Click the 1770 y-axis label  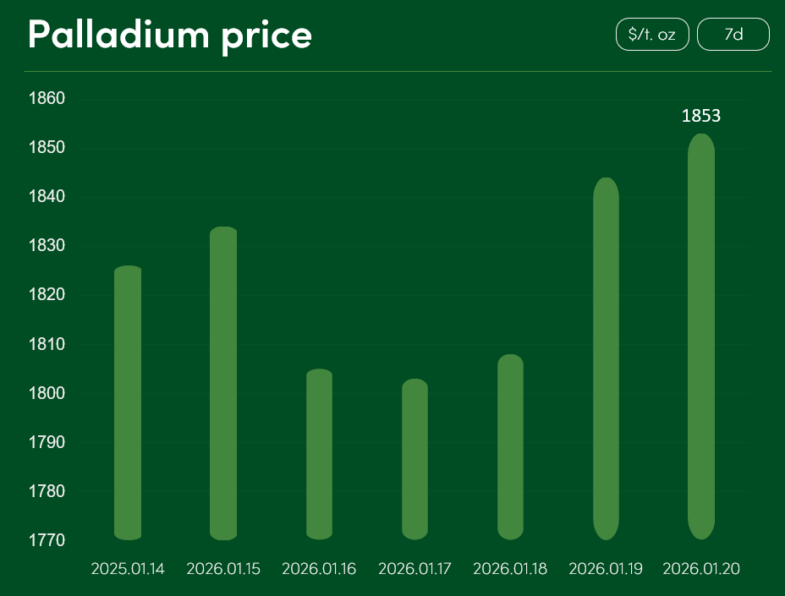point(47,540)
